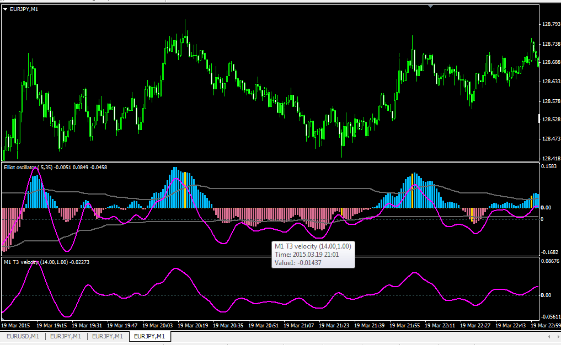
Task: Click the EURJPY,M1 chart title label
Action: coord(24,9)
